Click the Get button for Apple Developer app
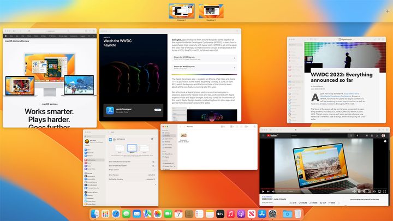Viewport: 393px width, 221px height. [158, 110]
